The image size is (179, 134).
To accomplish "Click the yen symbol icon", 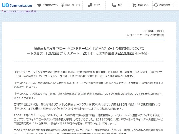I will point(62,5).
